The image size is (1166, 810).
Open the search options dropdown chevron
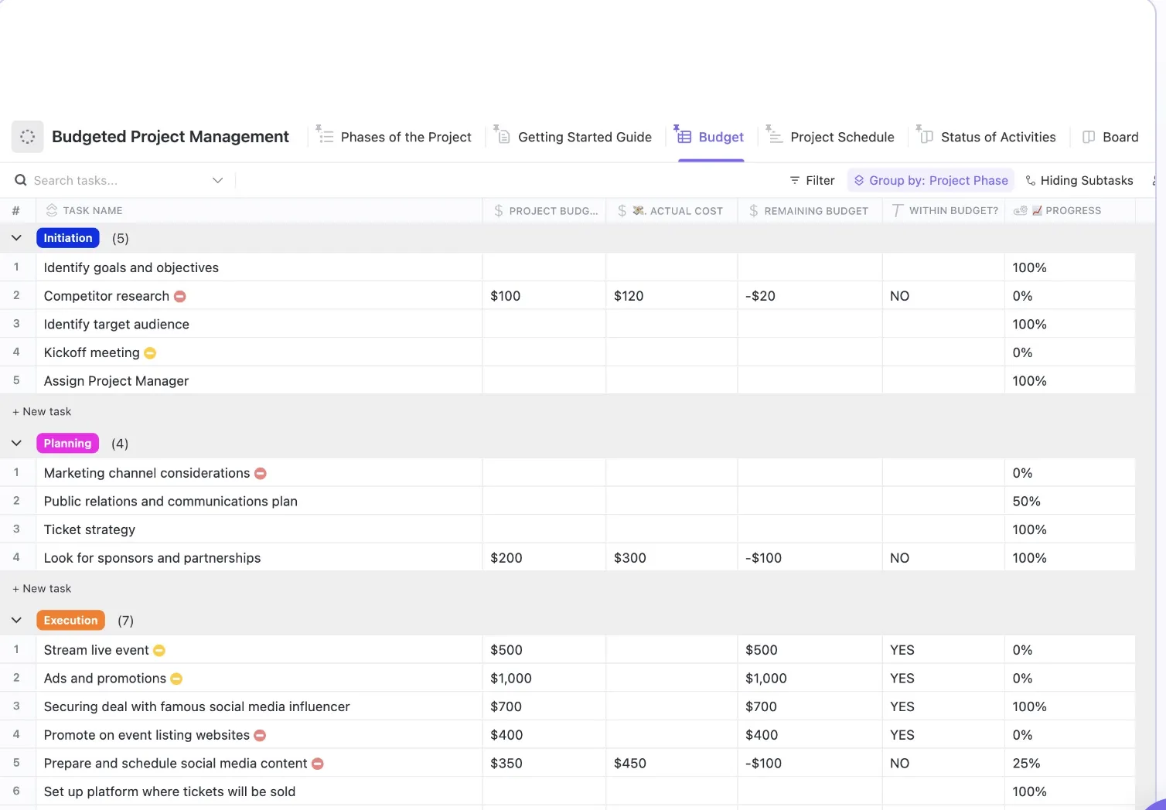pyautogui.click(x=218, y=180)
